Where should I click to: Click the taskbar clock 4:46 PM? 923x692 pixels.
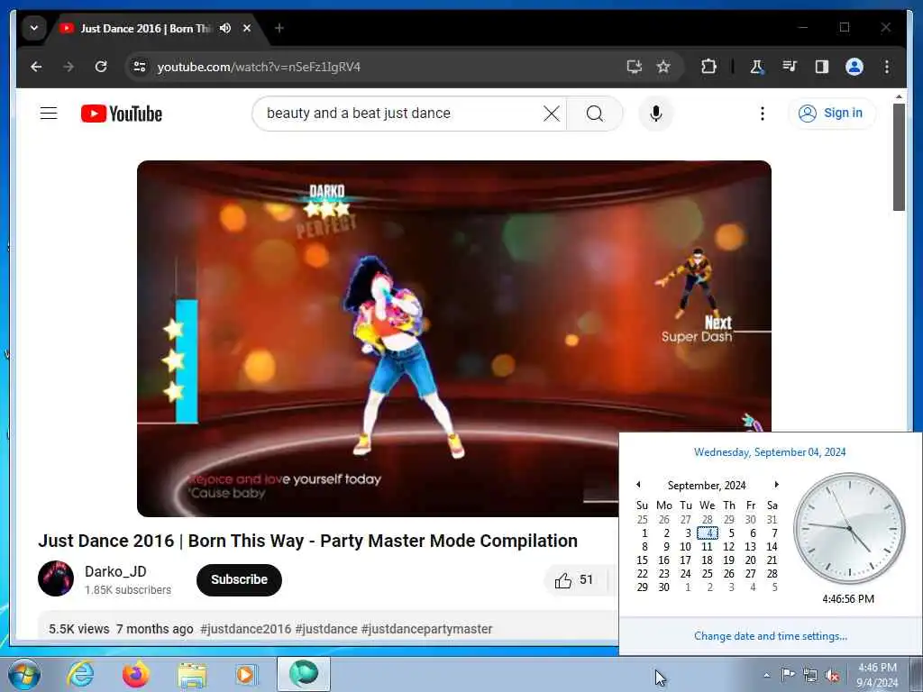[877, 675]
